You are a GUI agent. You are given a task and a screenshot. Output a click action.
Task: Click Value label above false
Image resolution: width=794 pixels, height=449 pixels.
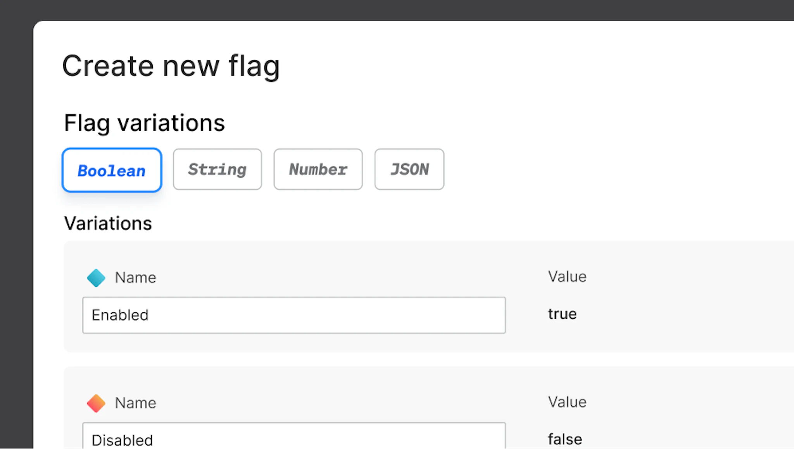click(x=567, y=402)
